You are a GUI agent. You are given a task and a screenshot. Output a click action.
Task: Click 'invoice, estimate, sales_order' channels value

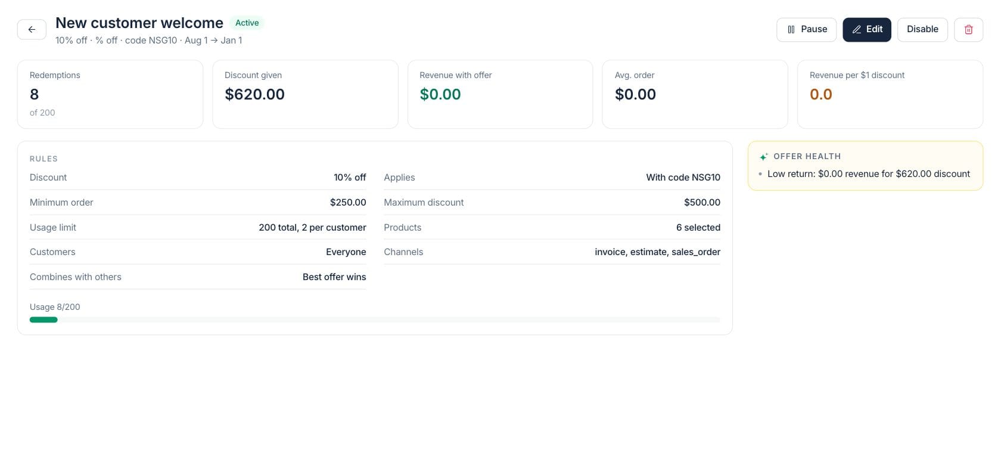click(657, 252)
